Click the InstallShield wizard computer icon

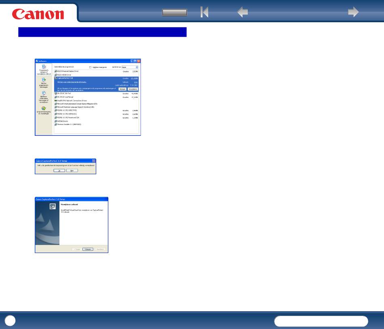click(x=53, y=207)
